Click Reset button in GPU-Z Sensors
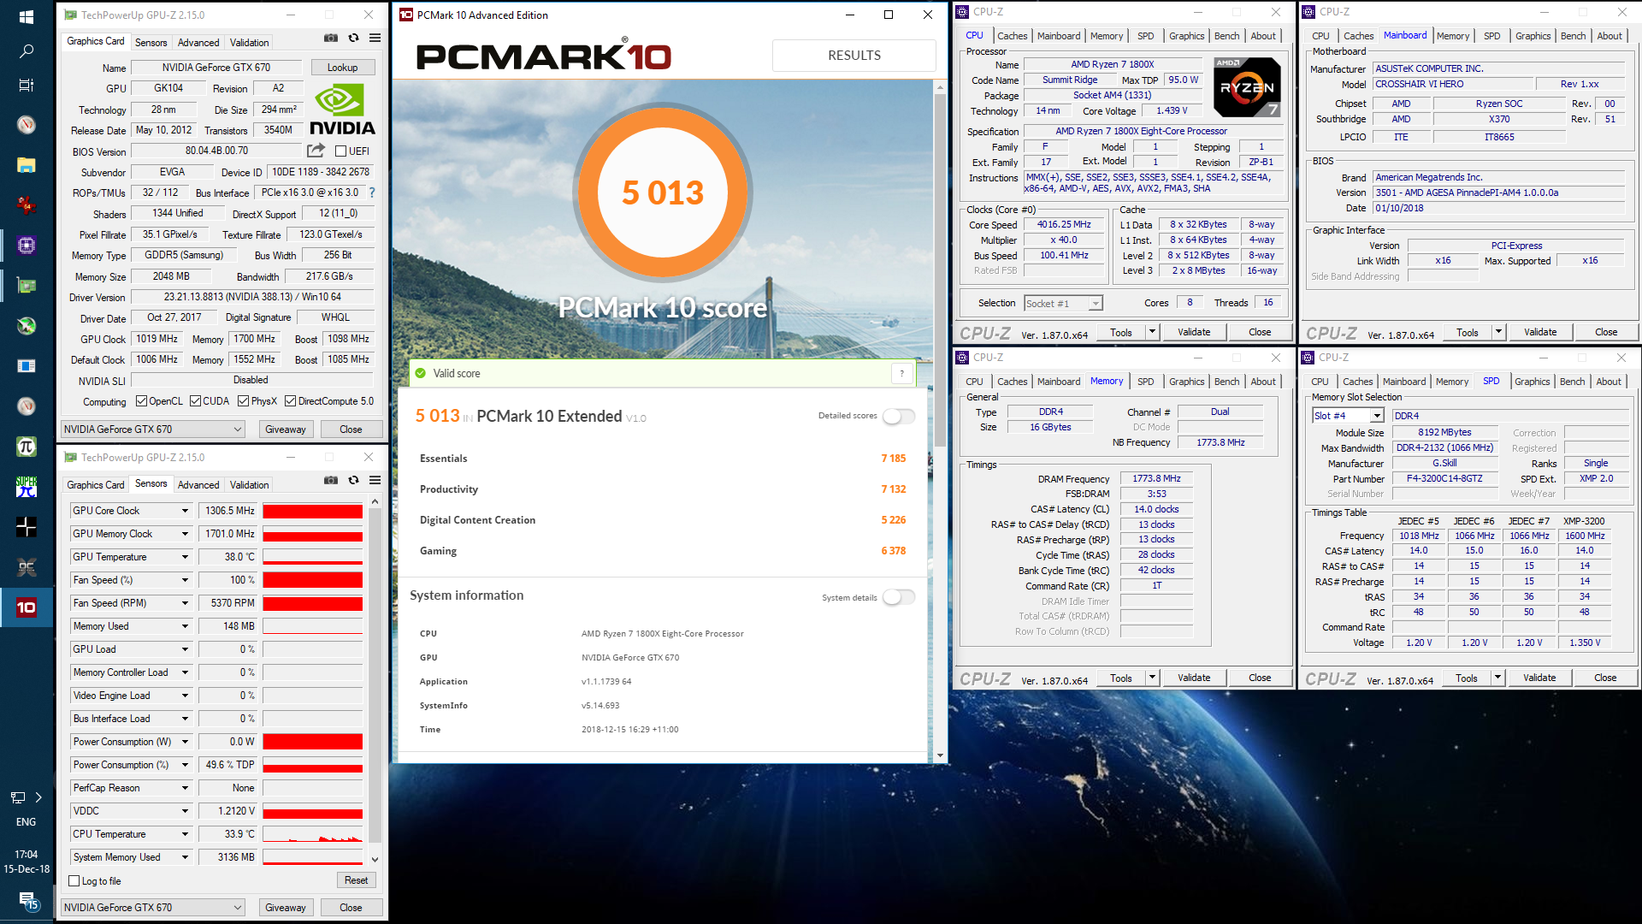Viewport: 1642px width, 924px height. 356,880
